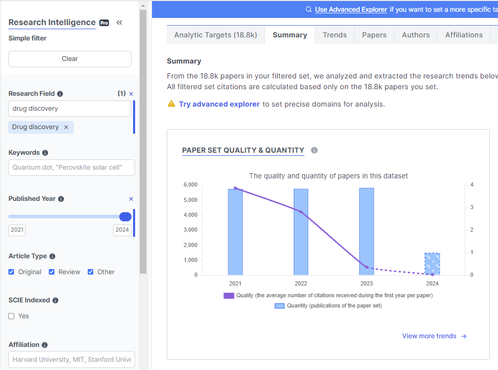Clear the Published Year filter with its X
This screenshot has height=370, width=498.
click(x=131, y=199)
